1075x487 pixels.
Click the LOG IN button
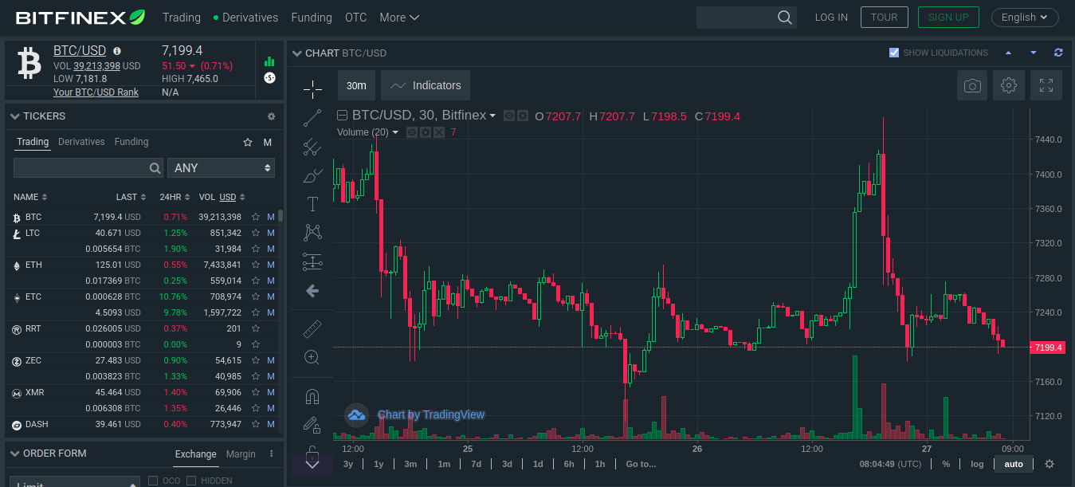click(831, 18)
